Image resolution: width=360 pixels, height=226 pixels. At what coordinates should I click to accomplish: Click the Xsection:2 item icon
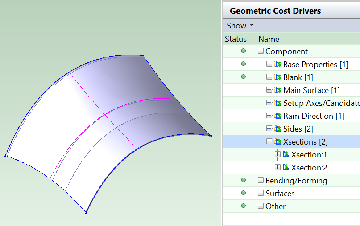point(286,168)
